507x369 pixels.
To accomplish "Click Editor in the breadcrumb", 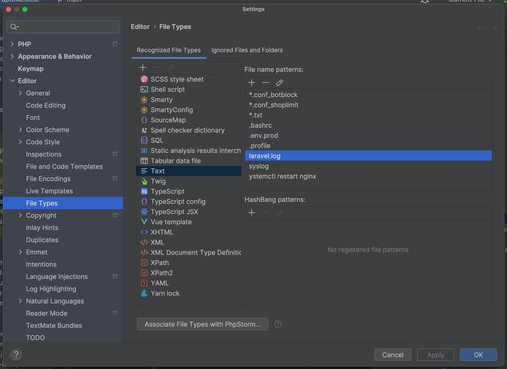I will [x=140, y=27].
